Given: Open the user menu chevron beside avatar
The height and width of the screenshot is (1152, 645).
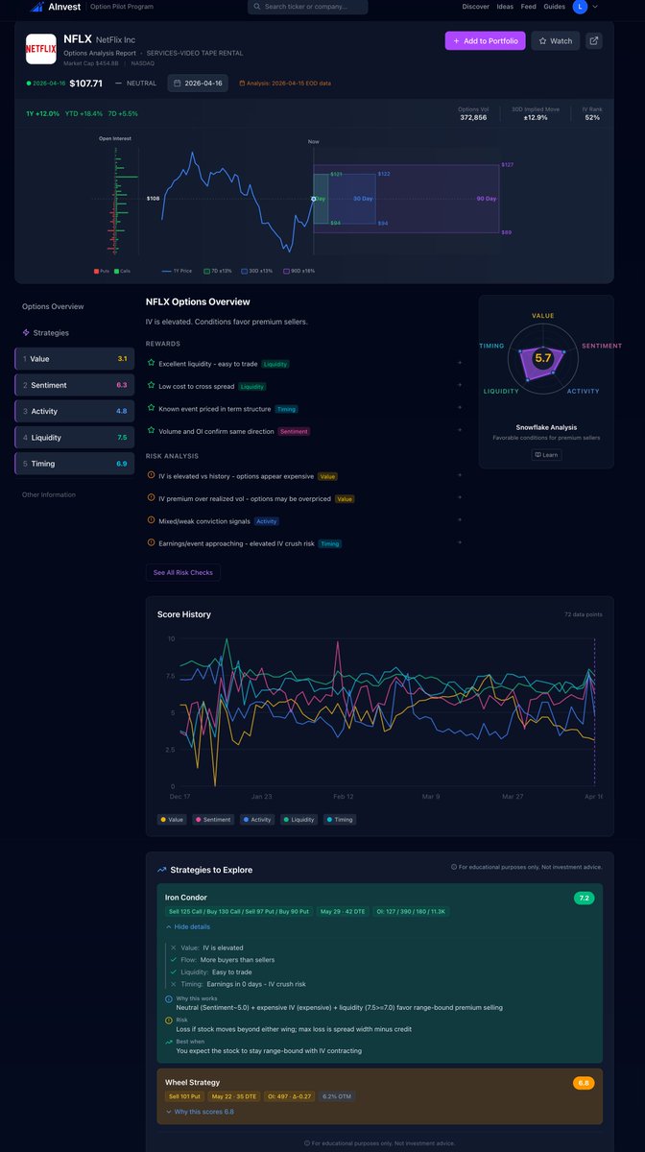Looking at the screenshot, I should tap(595, 7).
